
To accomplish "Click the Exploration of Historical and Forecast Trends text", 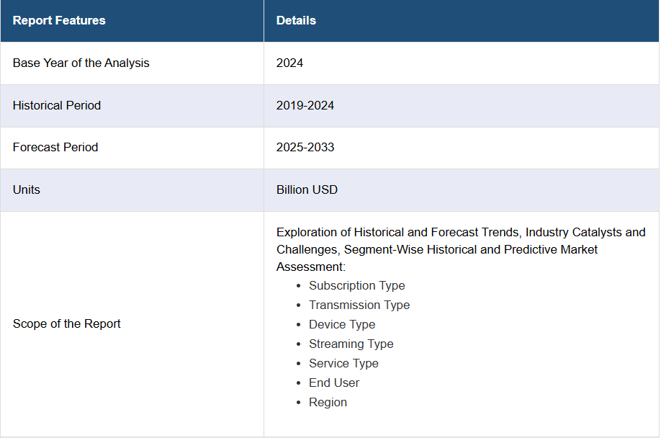I will (398, 232).
